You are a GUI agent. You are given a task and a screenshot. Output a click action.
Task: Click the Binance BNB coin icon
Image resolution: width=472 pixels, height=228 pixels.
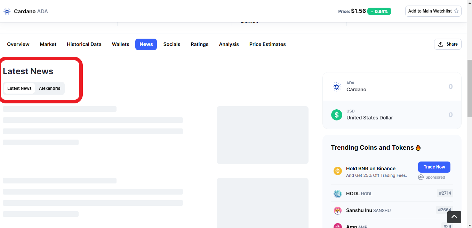click(x=338, y=171)
